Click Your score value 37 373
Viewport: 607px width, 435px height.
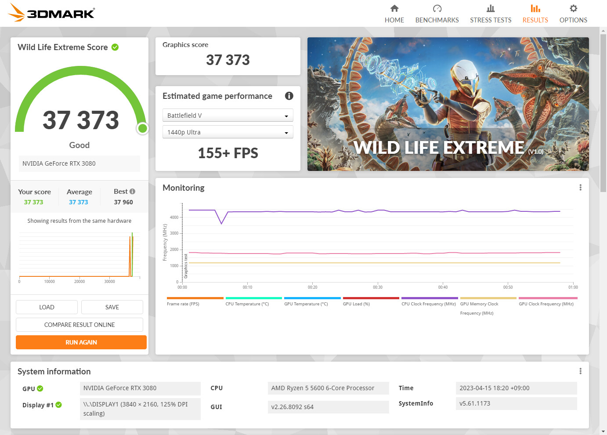tap(33, 202)
